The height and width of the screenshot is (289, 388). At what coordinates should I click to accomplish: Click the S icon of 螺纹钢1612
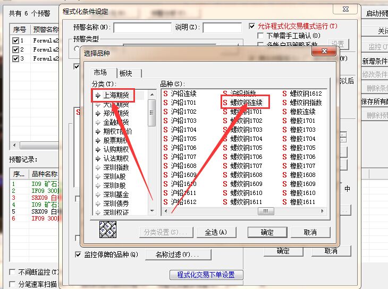pos(284,93)
